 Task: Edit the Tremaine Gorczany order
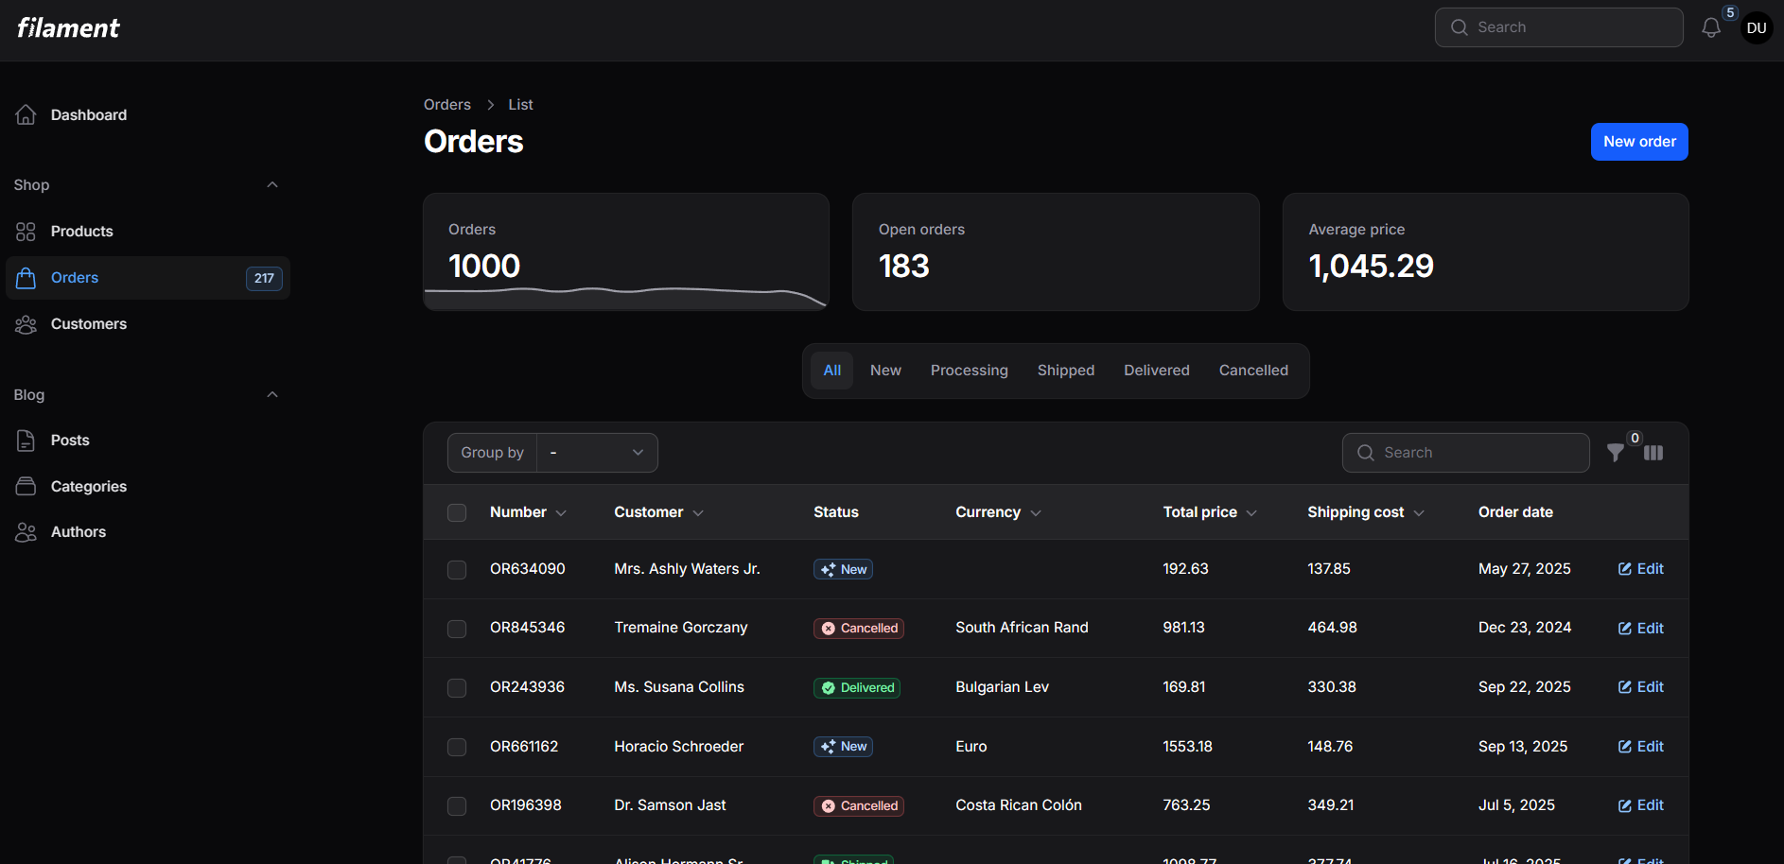tap(1640, 629)
